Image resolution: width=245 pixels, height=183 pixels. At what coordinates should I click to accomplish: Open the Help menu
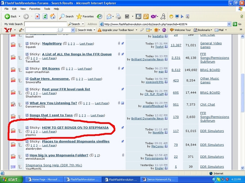coord(56,9)
